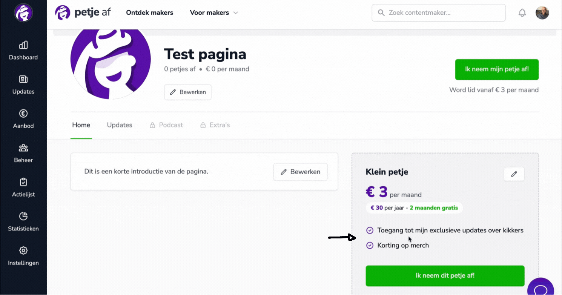The height and width of the screenshot is (295, 562).
Task: Click the Ik neem mijn petje af! button
Action: [497, 69]
